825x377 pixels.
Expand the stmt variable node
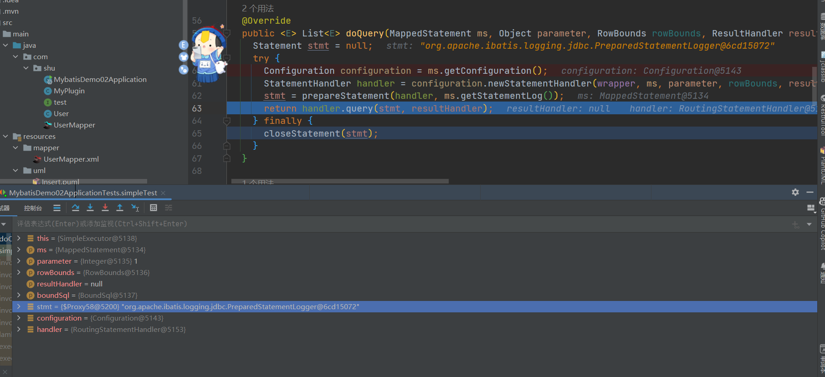[19, 306]
